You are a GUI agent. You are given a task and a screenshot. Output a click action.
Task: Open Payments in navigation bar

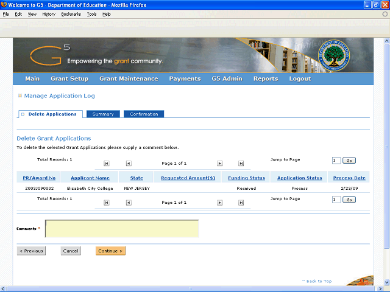tap(185, 78)
